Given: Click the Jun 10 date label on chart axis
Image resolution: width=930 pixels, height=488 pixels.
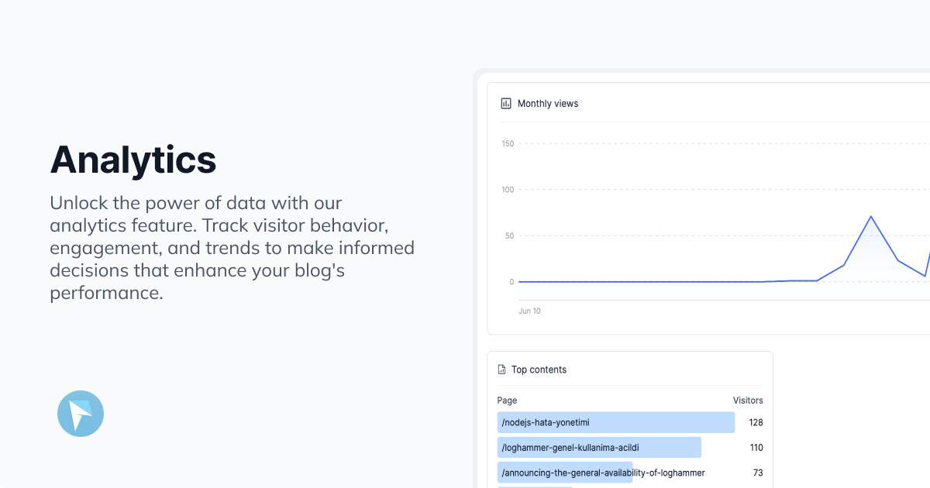Looking at the screenshot, I should click(x=529, y=311).
